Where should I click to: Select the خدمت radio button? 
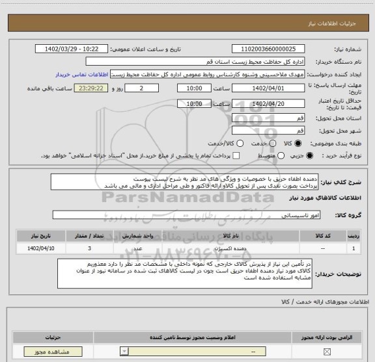273,143
